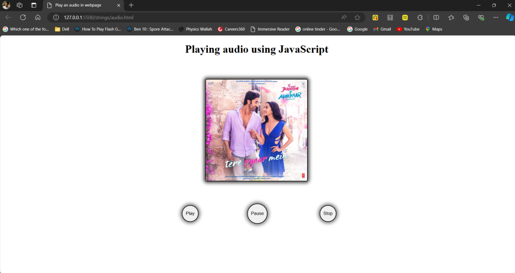Image resolution: width=515 pixels, height=273 pixels.
Task: Open the Careers360 bookmark
Action: [x=231, y=29]
